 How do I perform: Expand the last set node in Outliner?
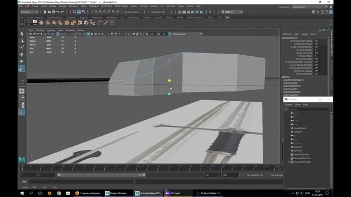(288, 162)
